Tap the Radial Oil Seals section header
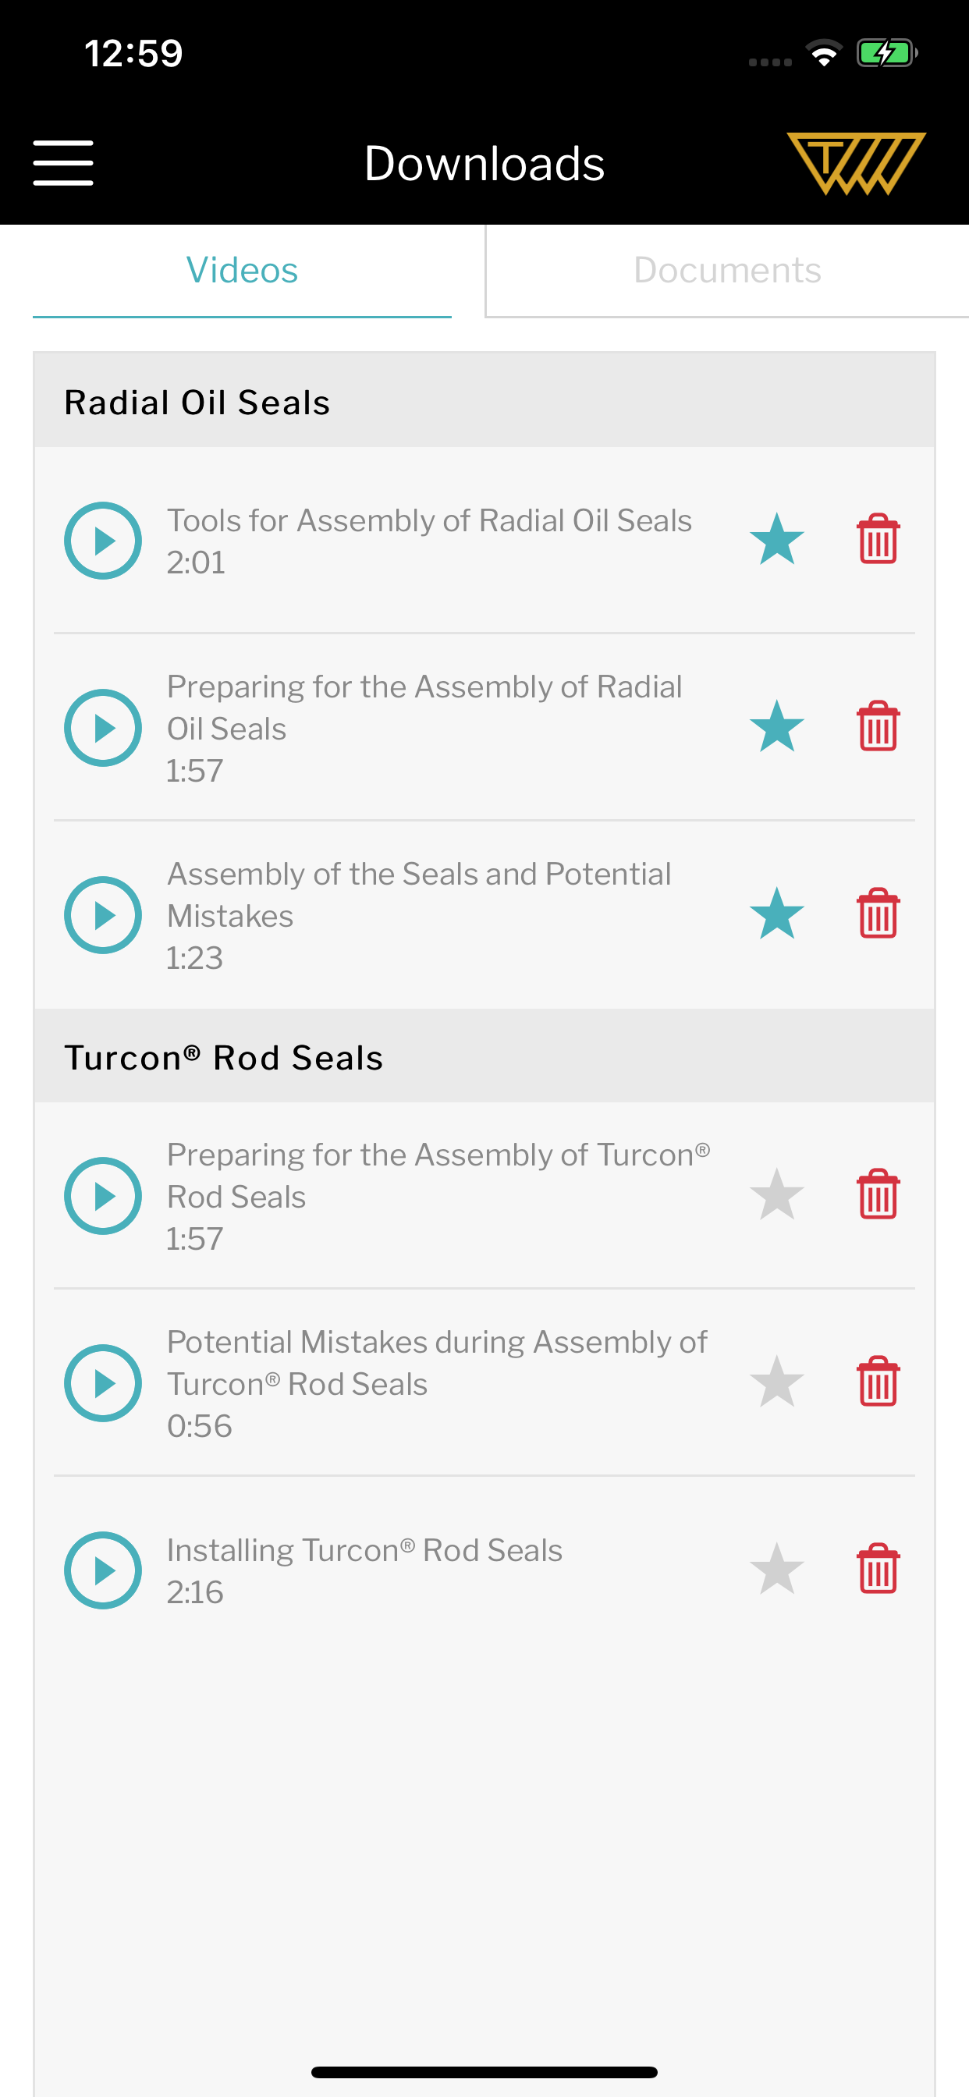The width and height of the screenshot is (969, 2097). 484,402
